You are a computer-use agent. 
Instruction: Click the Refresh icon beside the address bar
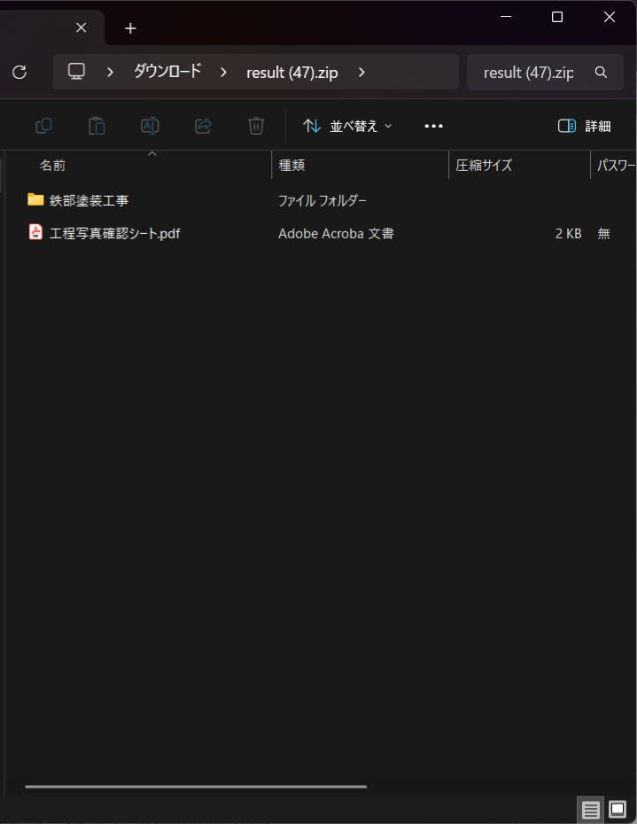point(19,72)
